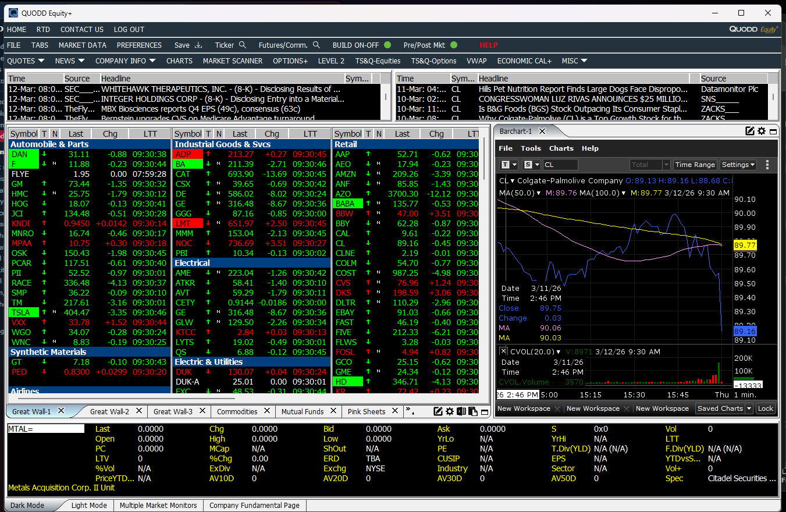Open the Saved Charts dropdown arrow
The width and height of the screenshot is (786, 512).
pyautogui.click(x=749, y=408)
